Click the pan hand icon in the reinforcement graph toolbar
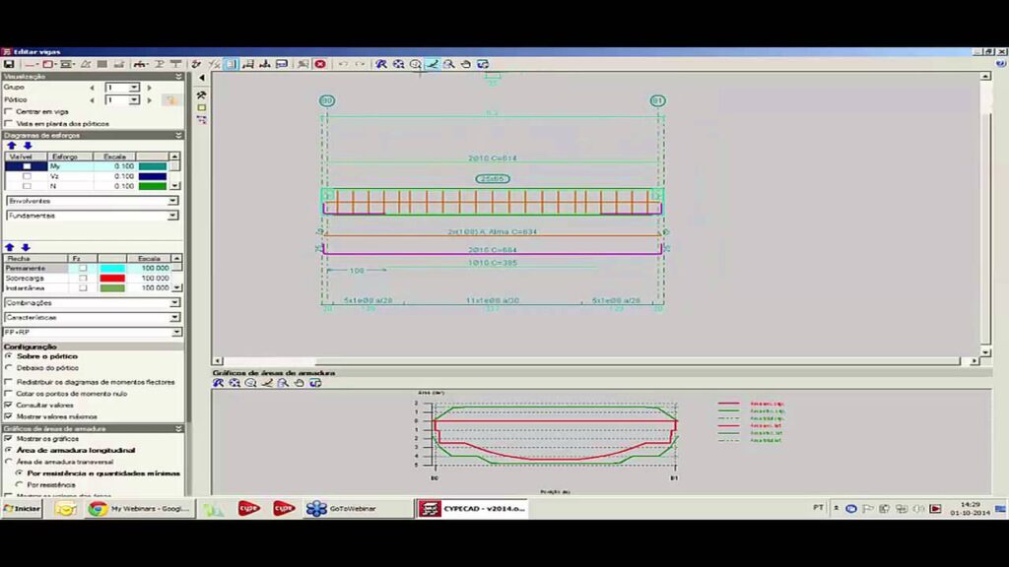The height and width of the screenshot is (567, 1009). pyautogui.click(x=299, y=383)
